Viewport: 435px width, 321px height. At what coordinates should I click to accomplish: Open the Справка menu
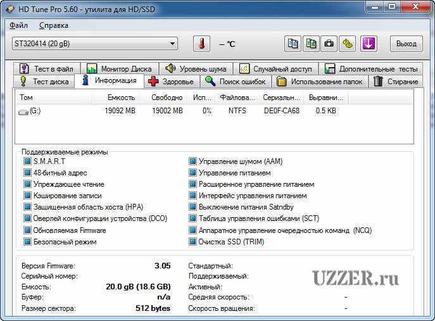[54, 25]
